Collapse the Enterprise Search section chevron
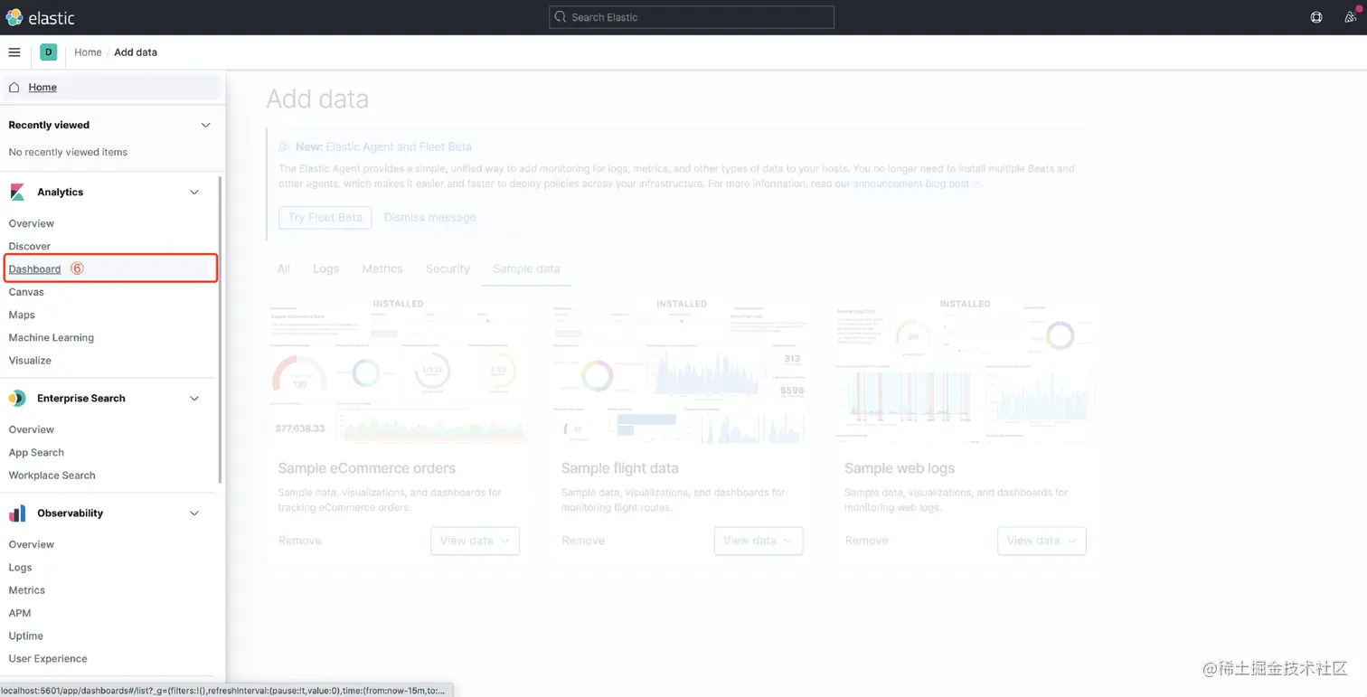 tap(194, 399)
